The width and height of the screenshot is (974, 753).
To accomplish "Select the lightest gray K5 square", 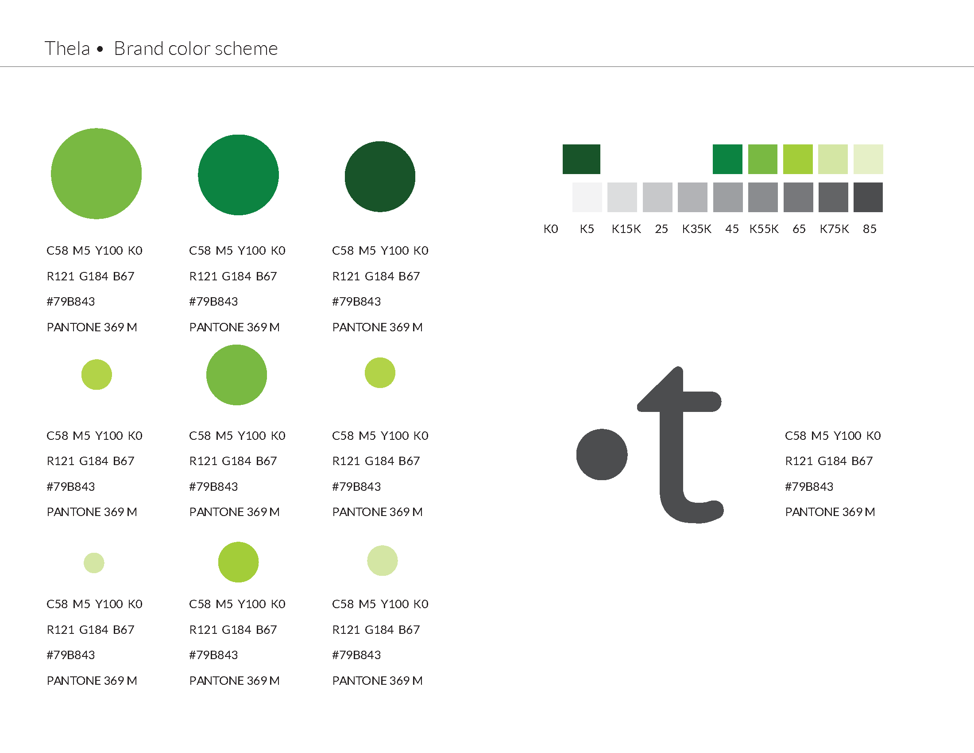I will 587,197.
